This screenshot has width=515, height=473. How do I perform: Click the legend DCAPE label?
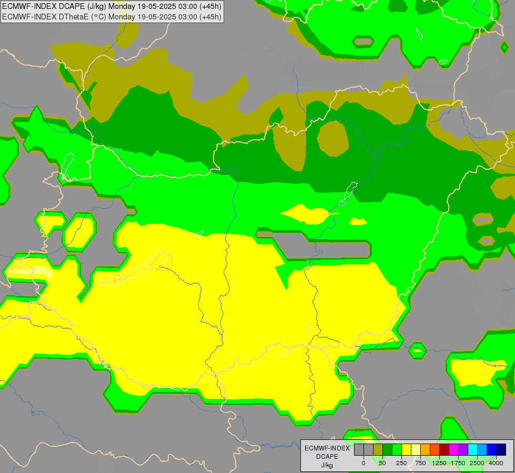click(x=327, y=457)
